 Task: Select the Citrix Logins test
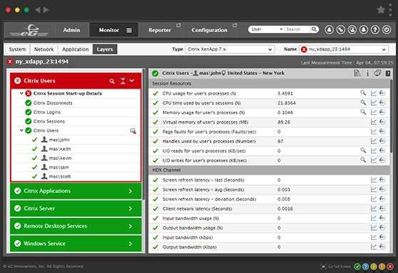pos(47,112)
